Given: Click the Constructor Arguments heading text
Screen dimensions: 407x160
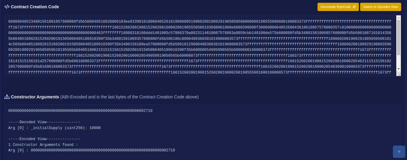Looking at the screenshot, I should (x=35, y=97).
